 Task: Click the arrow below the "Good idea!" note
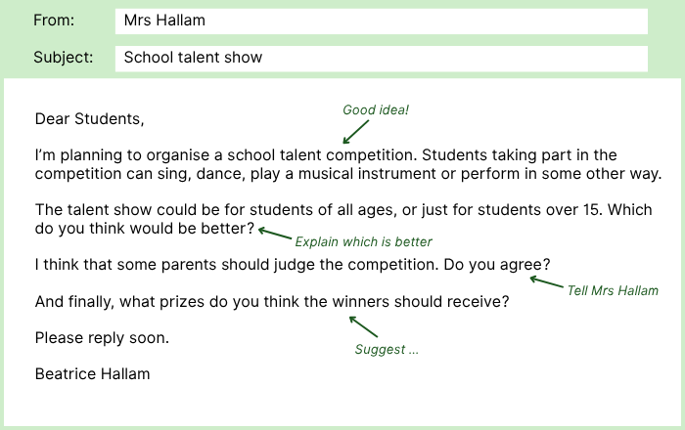coord(357,131)
